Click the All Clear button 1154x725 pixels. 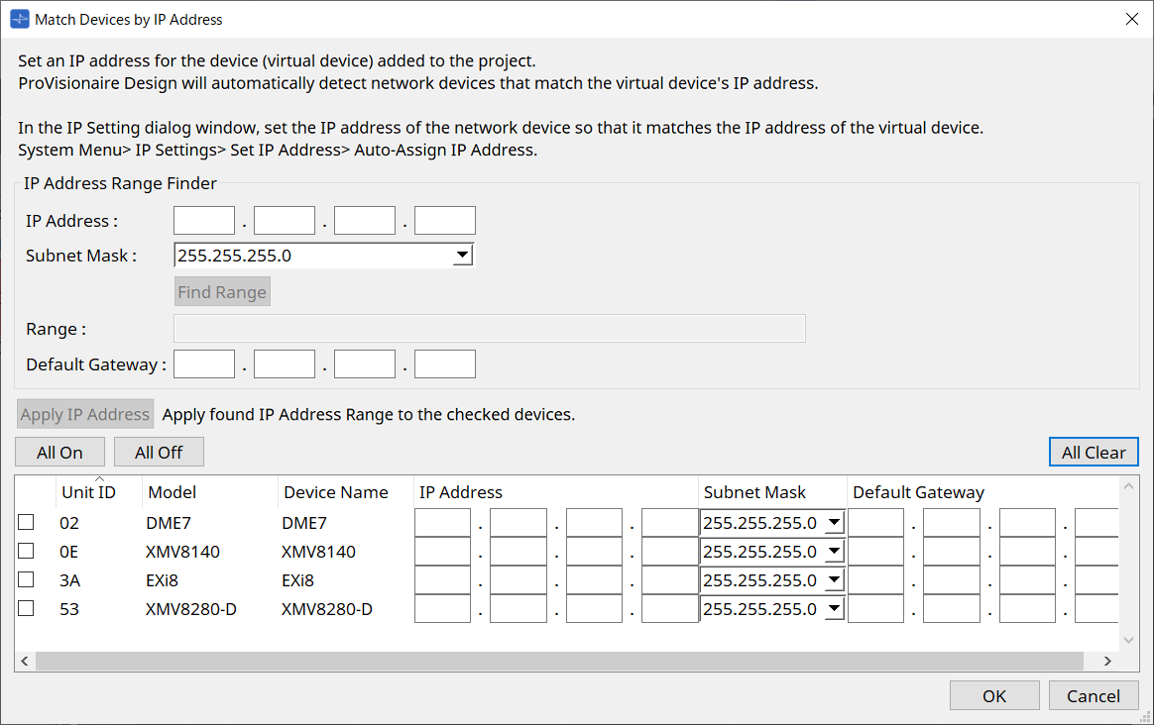pyautogui.click(x=1094, y=452)
